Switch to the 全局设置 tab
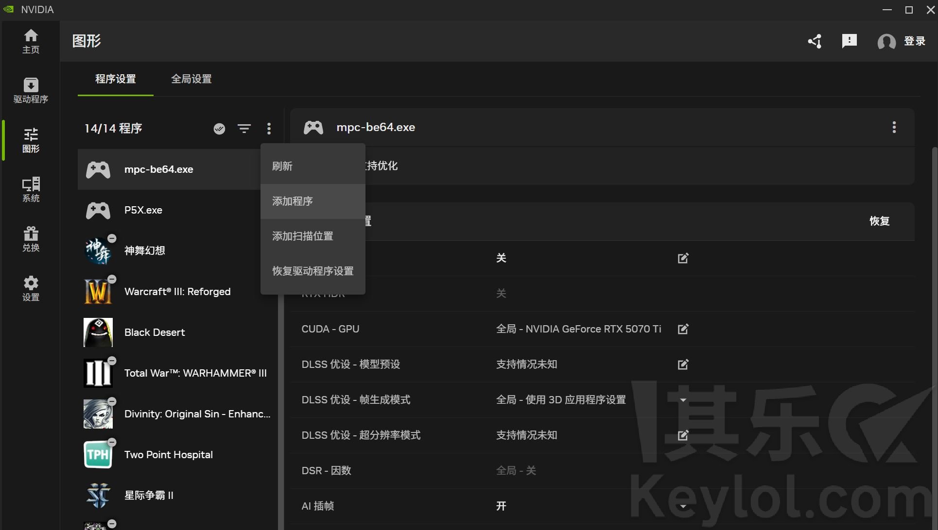The height and width of the screenshot is (530, 938). coord(191,79)
